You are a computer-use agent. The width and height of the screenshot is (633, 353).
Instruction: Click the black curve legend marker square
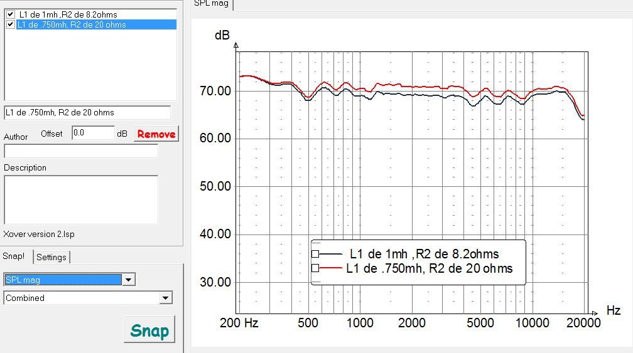[x=315, y=254]
